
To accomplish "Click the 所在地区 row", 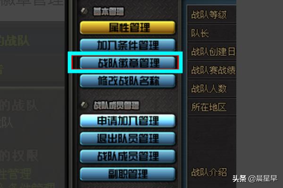I will point(212,107).
